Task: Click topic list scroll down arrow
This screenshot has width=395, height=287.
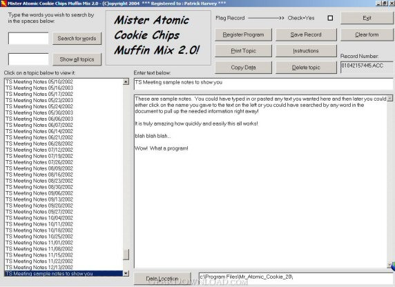Action: (x=126, y=273)
